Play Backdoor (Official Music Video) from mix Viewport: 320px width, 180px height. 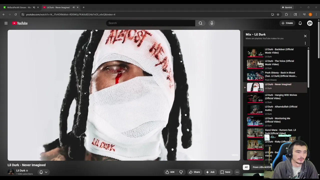click(279, 51)
